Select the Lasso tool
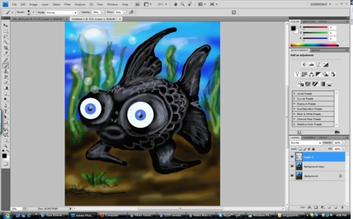The height and width of the screenshot is (219, 353). (6, 37)
